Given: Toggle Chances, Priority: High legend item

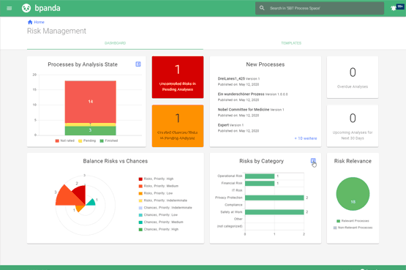Looking at the screenshot, I should point(159,230).
